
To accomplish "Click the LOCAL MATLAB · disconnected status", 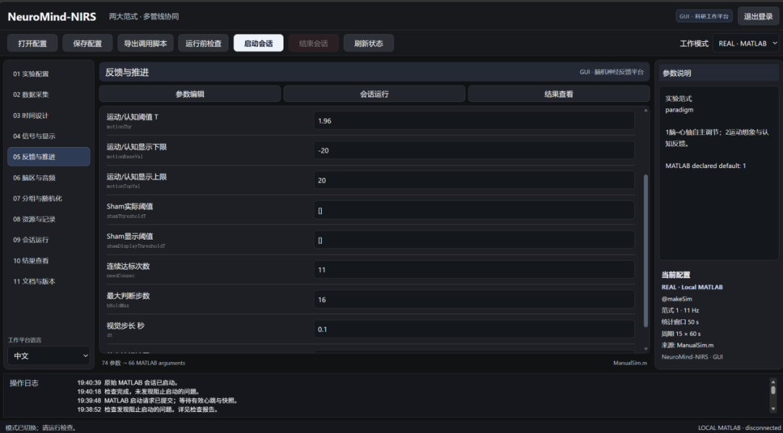I will (x=739, y=428).
